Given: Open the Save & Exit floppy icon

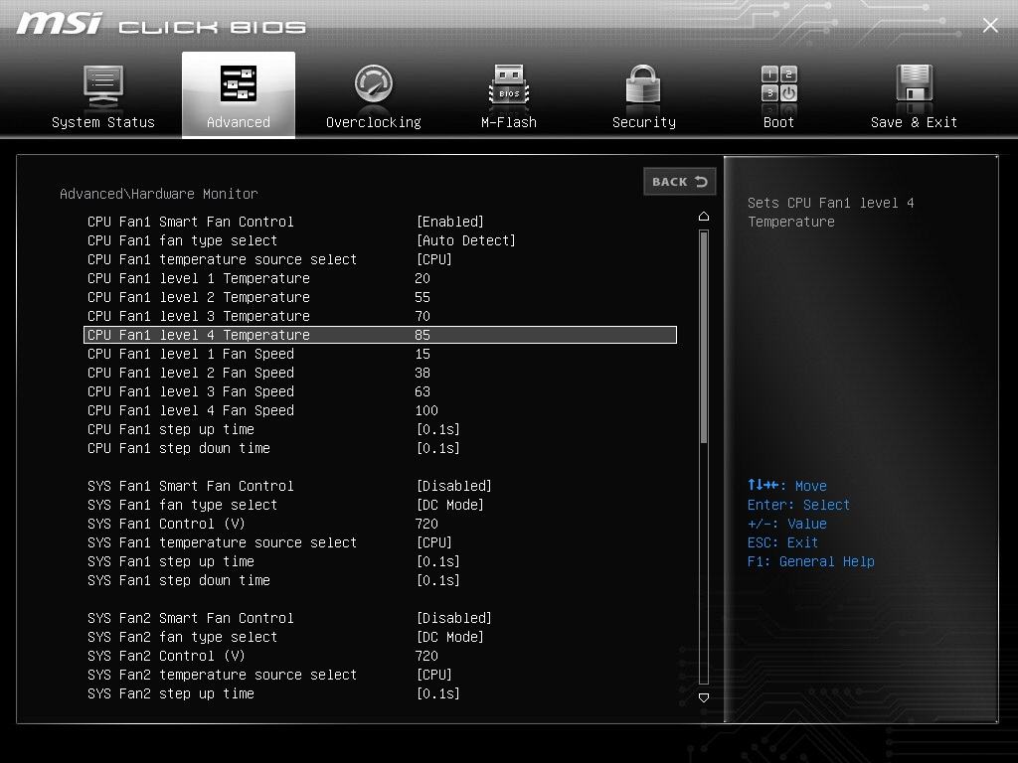Looking at the screenshot, I should coord(915,83).
